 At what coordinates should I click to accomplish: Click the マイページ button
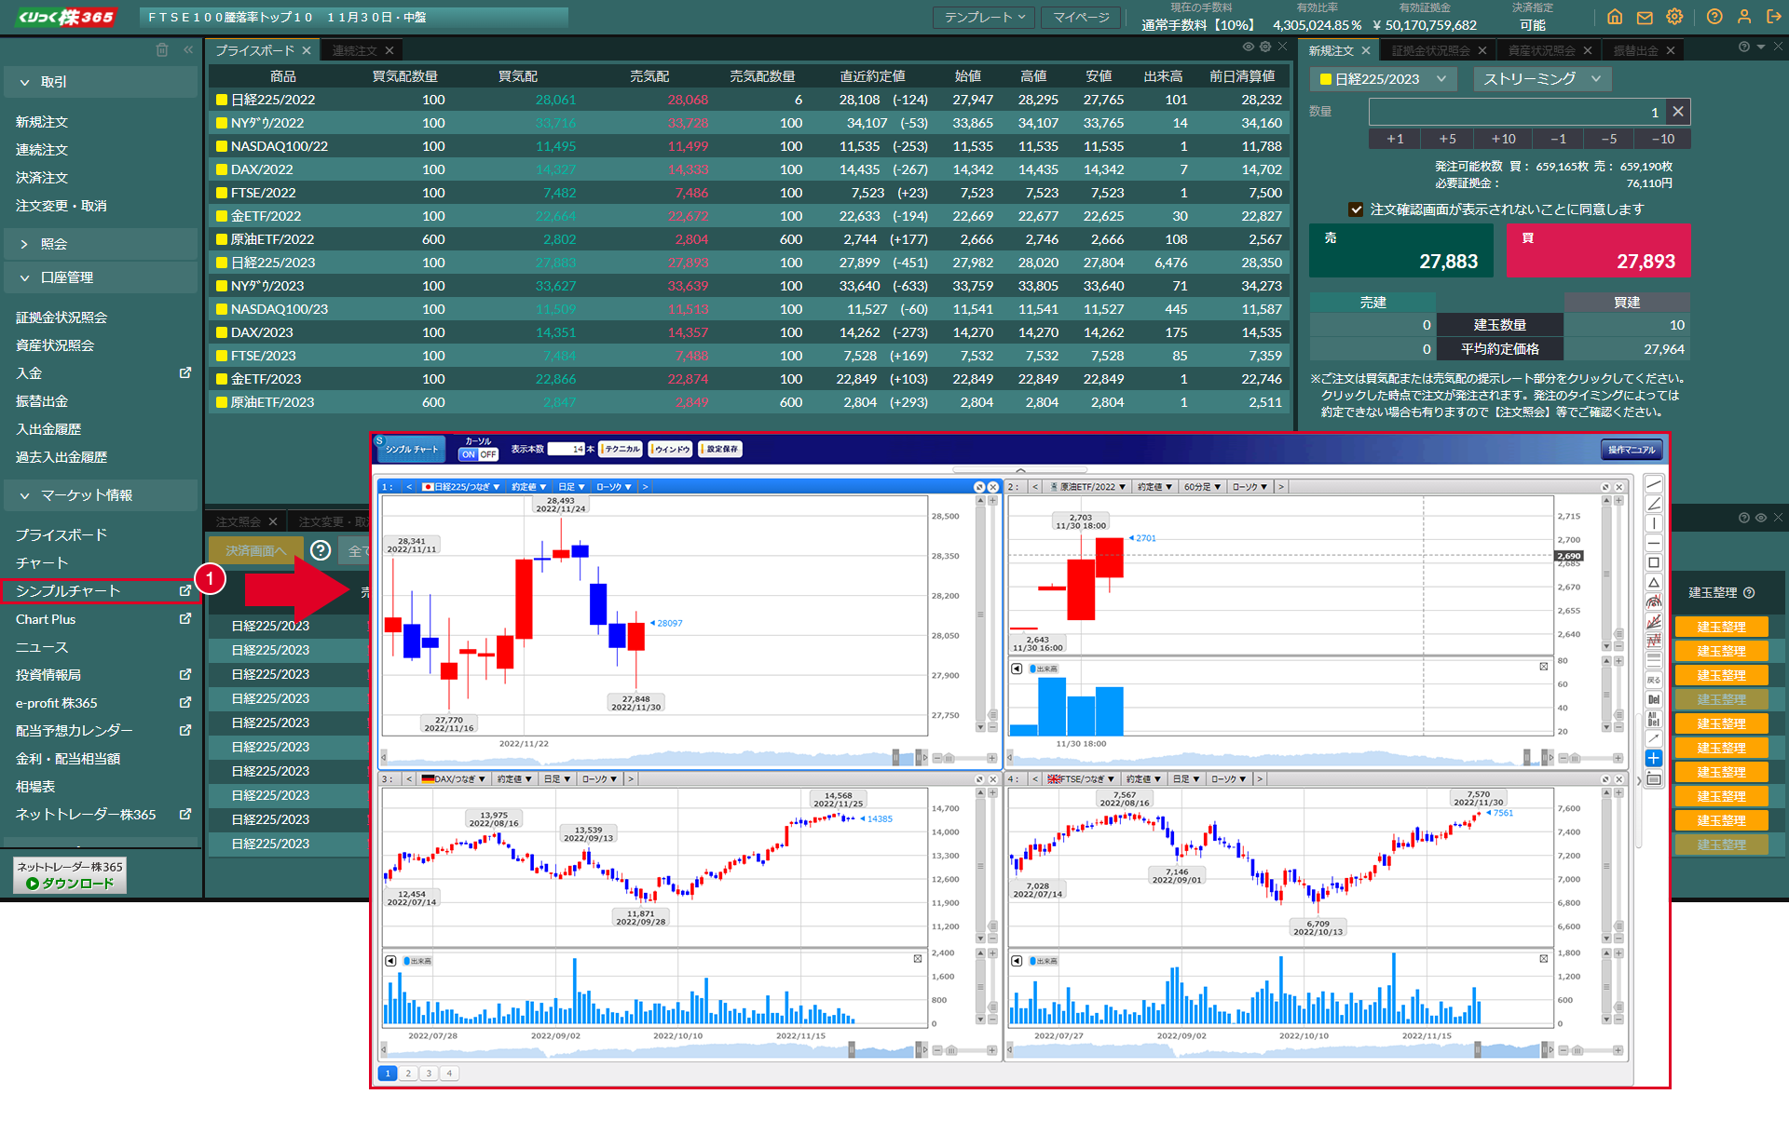pyautogui.click(x=1081, y=17)
